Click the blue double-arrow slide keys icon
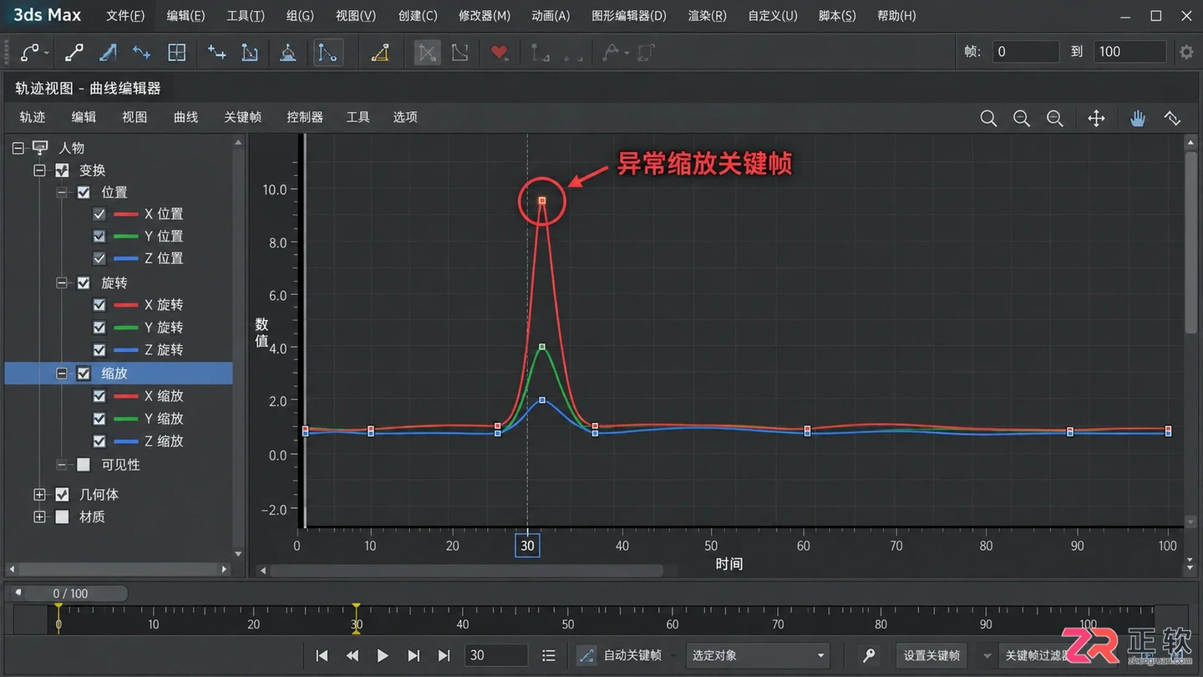Image resolution: width=1203 pixels, height=677 pixels. coord(142,53)
